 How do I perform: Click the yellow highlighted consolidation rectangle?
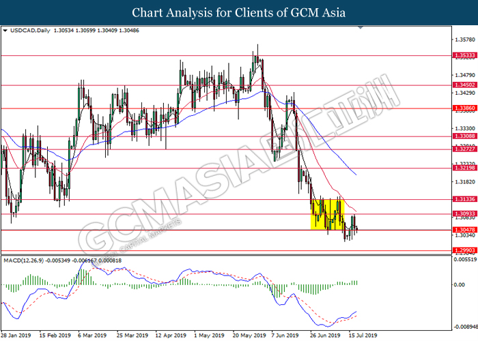327,214
